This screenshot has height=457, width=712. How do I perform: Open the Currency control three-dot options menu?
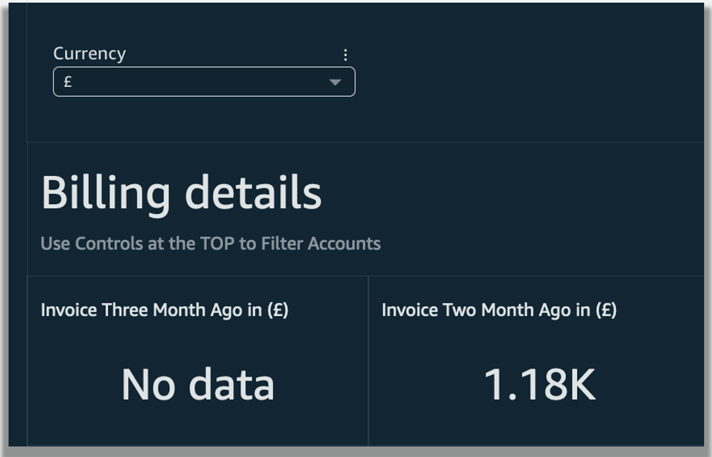tap(345, 55)
